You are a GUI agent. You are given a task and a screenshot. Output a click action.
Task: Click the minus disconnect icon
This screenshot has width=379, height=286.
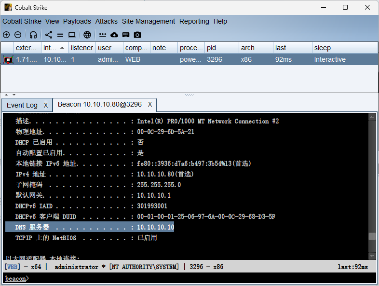coord(18,35)
